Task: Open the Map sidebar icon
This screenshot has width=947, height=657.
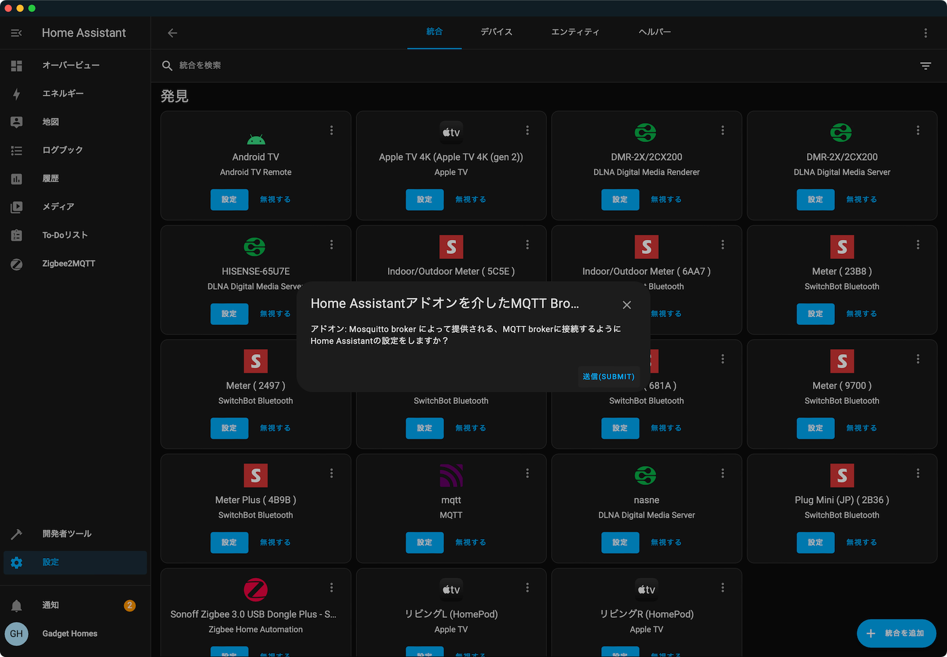Action: [x=17, y=122]
